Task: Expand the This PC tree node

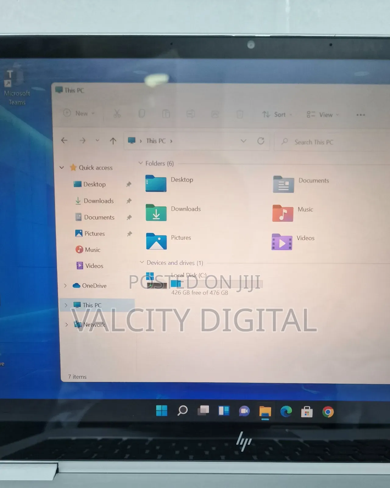Action: coord(66,305)
